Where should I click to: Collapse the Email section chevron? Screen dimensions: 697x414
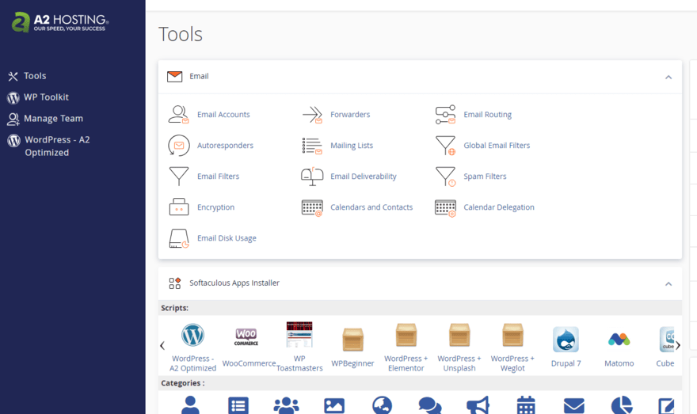668,78
